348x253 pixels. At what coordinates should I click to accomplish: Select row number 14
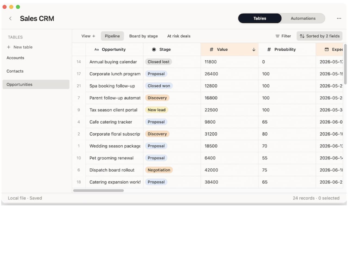click(x=79, y=62)
